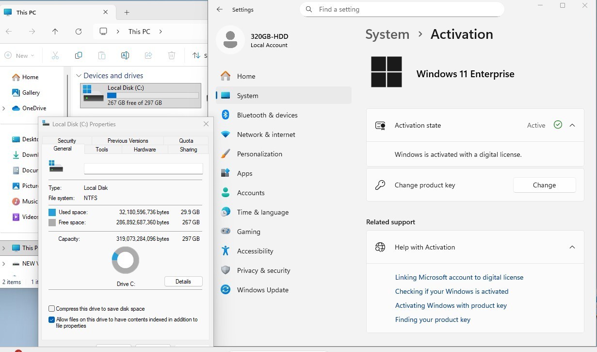Open Finding your product key link
The image size is (597, 352).
(x=433, y=319)
